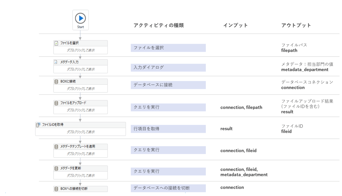Click the ファイルIDを取得 table icon
Screen dimensions: 342x196
(38, 125)
